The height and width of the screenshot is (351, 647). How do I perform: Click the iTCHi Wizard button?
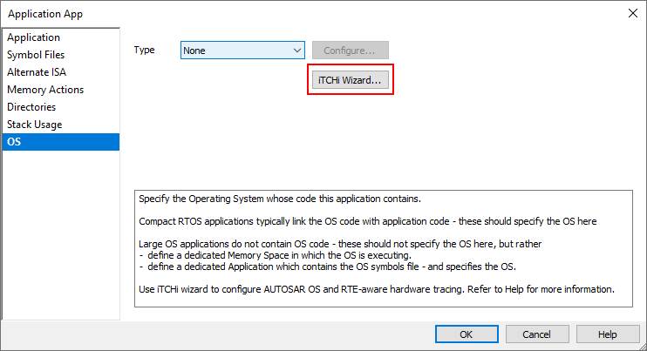350,80
